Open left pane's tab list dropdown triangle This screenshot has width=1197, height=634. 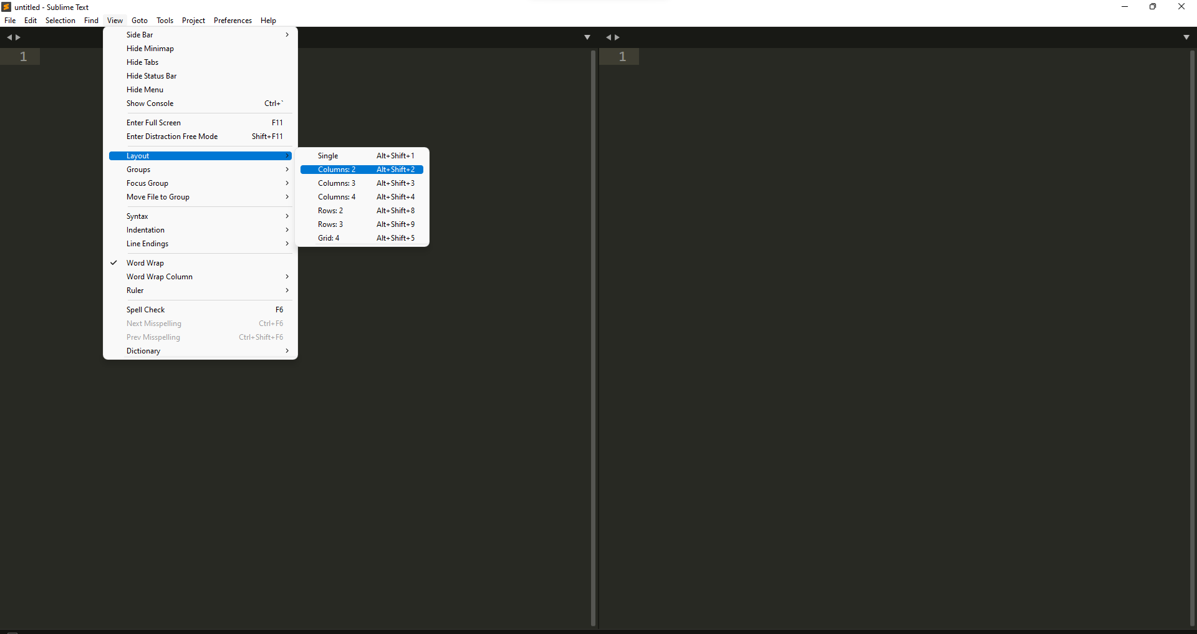587,37
